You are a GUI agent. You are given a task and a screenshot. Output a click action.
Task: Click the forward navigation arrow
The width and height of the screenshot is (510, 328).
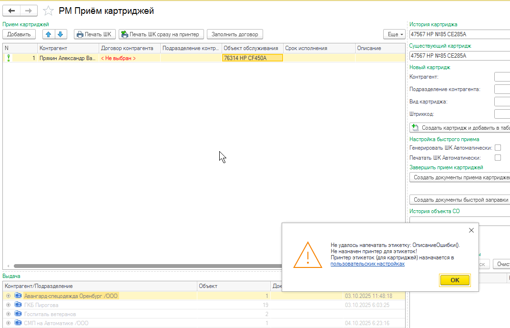pos(29,10)
